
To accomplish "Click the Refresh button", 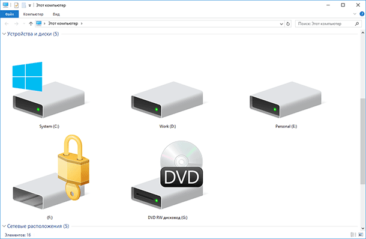I will (x=288, y=23).
